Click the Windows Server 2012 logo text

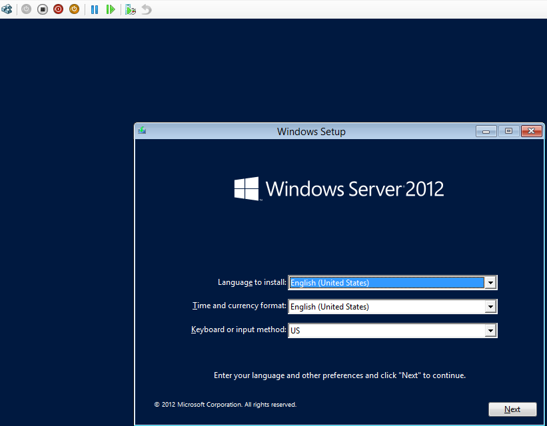354,189
